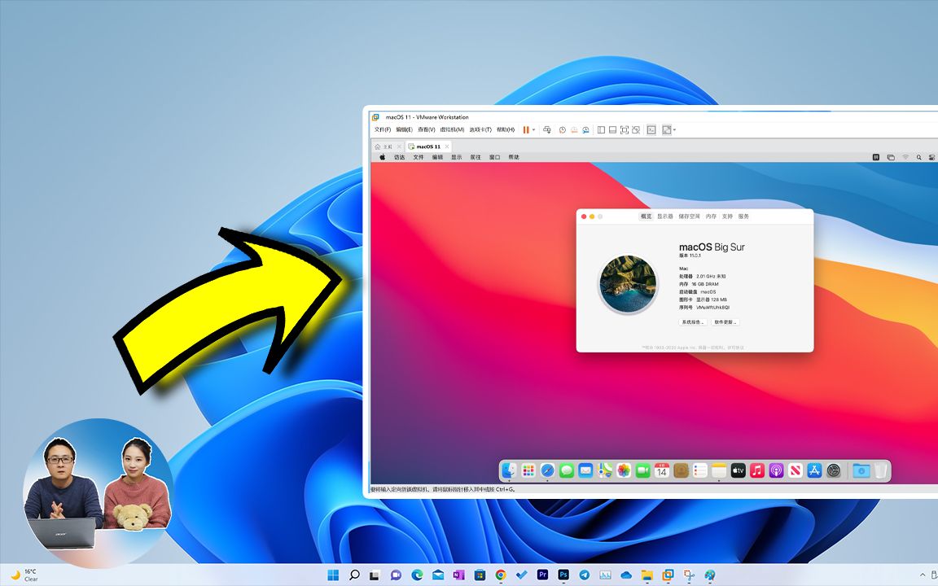Click the 软件更新 button

725,322
